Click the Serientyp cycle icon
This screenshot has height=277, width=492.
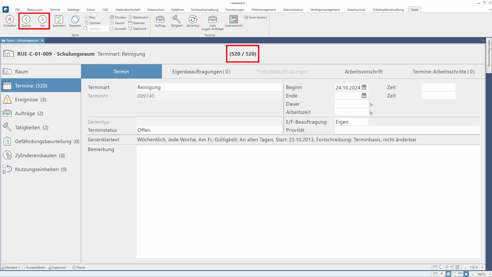point(193,19)
